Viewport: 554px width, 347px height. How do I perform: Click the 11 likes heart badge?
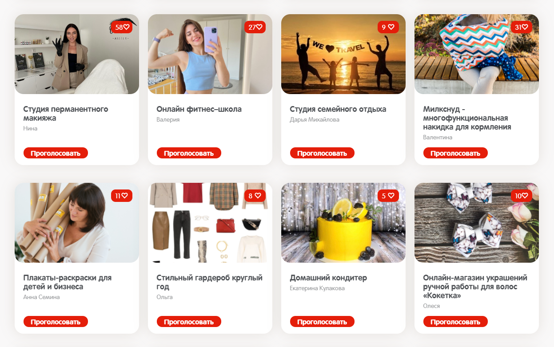click(x=122, y=196)
